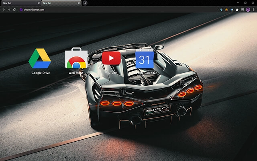Go forward to the next page
Screen dimensions: 257x161
9,10
